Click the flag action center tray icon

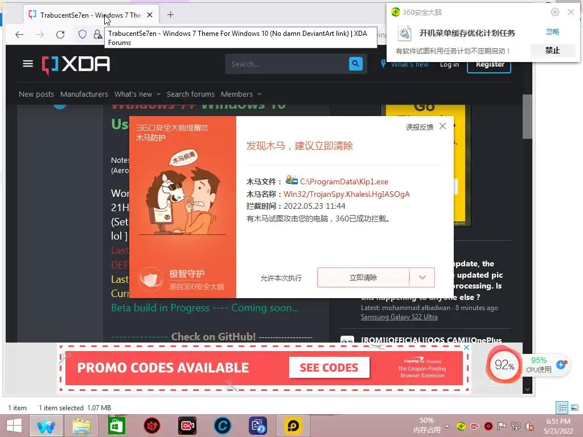click(502, 426)
